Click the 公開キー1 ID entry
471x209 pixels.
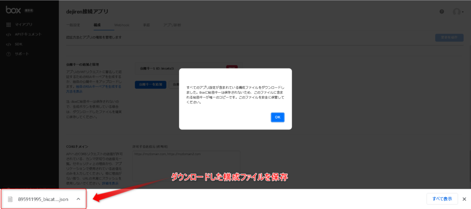pos(157,68)
